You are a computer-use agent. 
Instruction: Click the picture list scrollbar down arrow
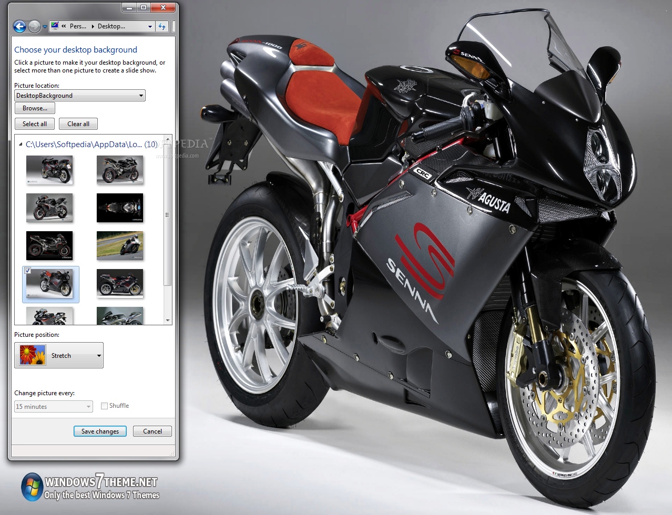(168, 320)
